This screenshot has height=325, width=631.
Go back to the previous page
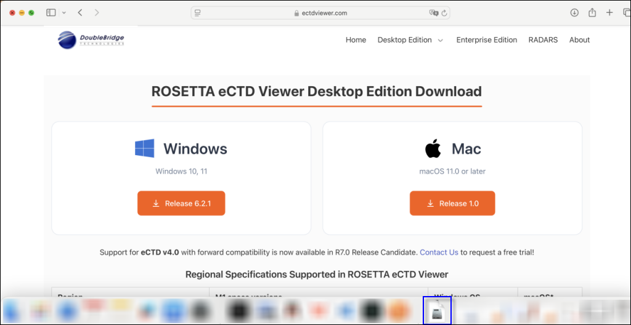tap(80, 12)
